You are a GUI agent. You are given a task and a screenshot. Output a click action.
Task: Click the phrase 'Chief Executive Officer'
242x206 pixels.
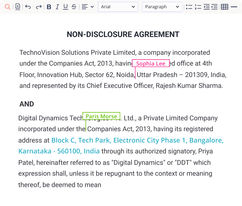[x=120, y=86]
